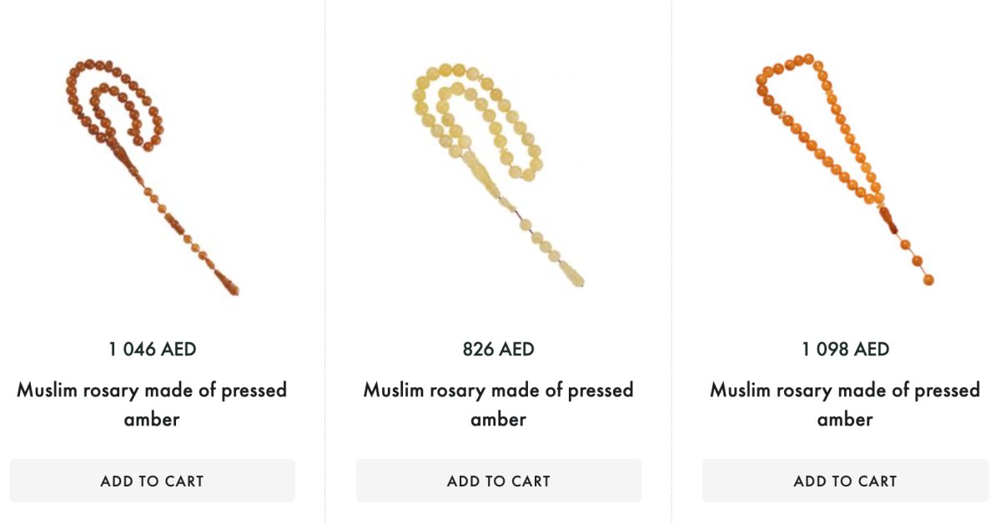
Task: Open product title below the 1 098 AED price
Action: click(x=845, y=404)
